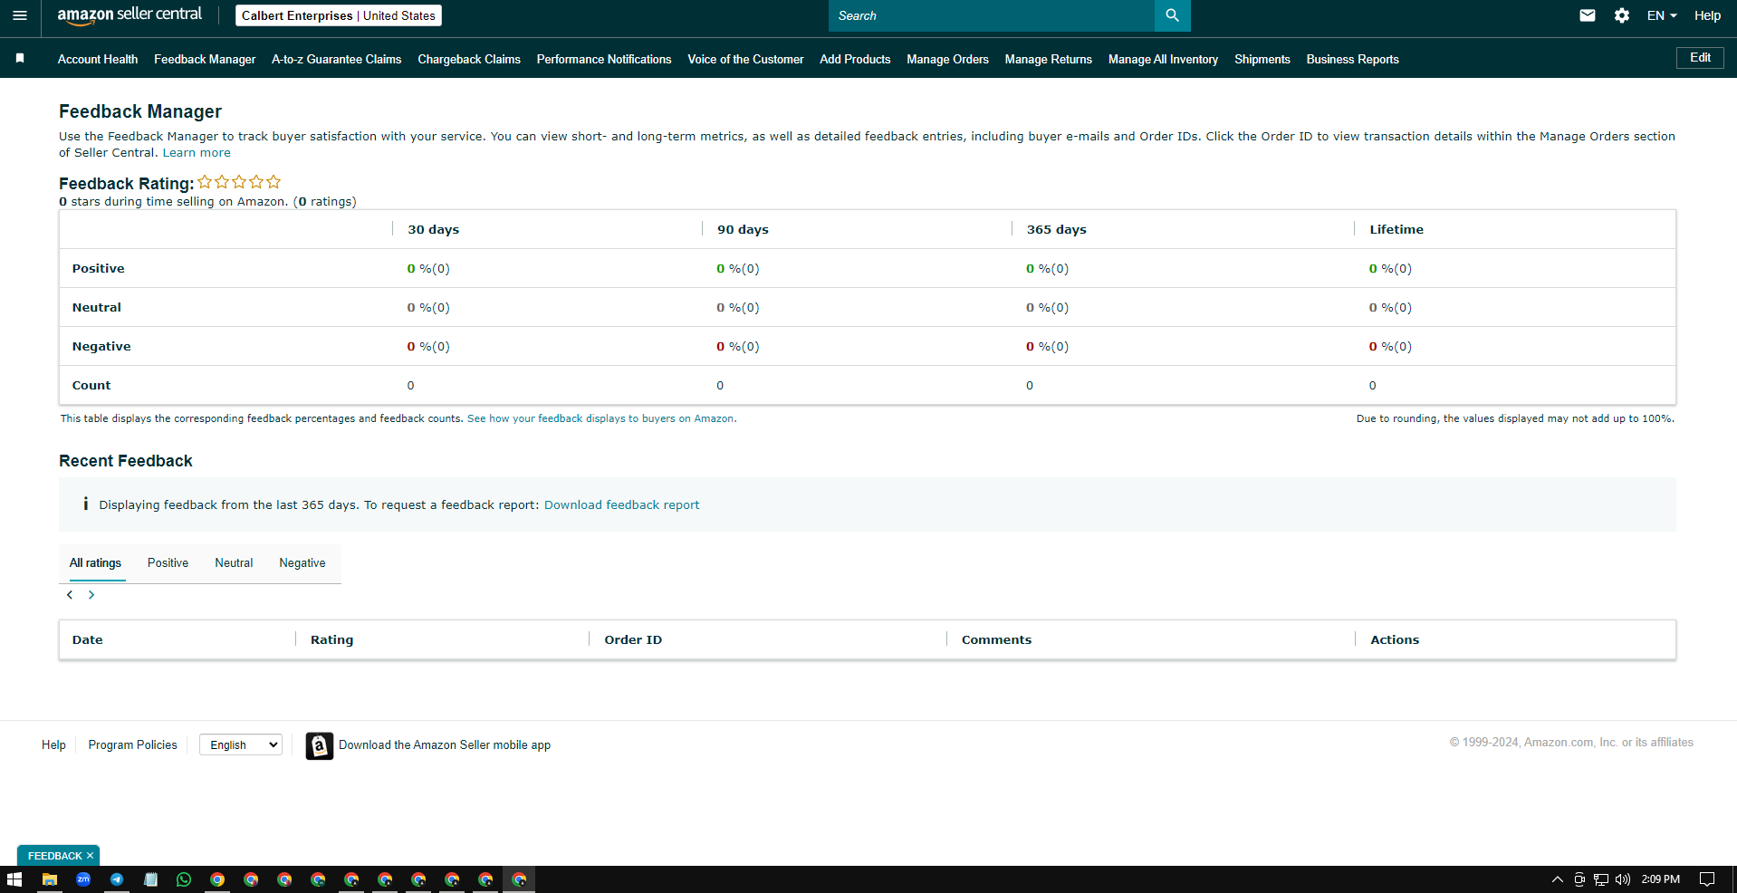Screen dimensions: 1737x893
Task: Click the search magnifier button
Action: point(1172,15)
